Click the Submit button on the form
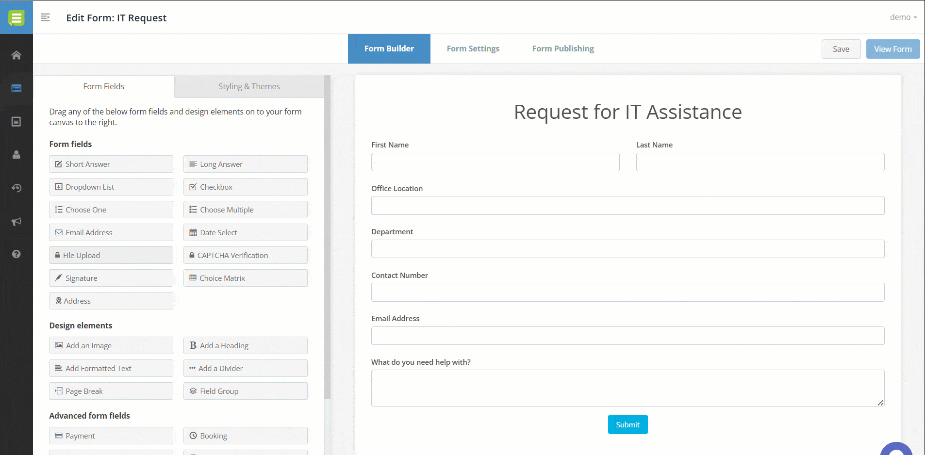Viewport: 925px width, 455px height. click(x=628, y=424)
